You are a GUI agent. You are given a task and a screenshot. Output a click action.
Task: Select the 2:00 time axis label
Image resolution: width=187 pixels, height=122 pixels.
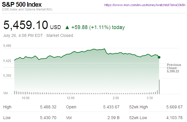[x=115, y=98]
